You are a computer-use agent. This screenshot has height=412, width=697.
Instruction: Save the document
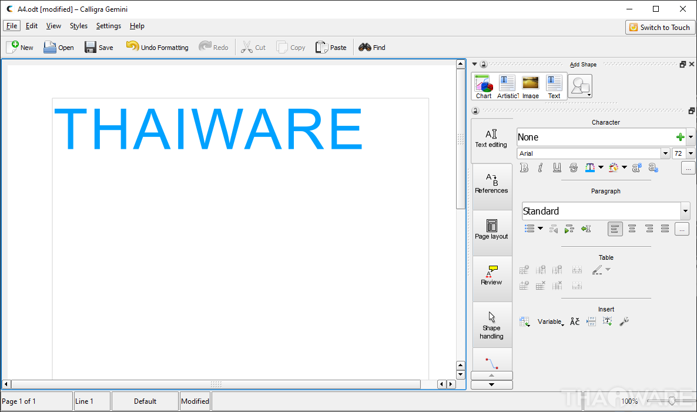pyautogui.click(x=99, y=47)
